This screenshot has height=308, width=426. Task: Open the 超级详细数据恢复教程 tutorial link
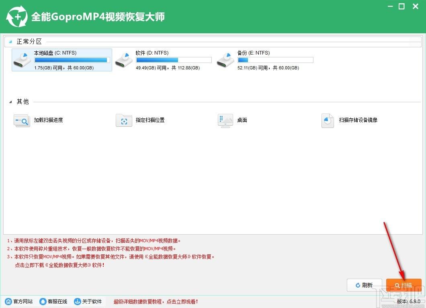[156, 302]
